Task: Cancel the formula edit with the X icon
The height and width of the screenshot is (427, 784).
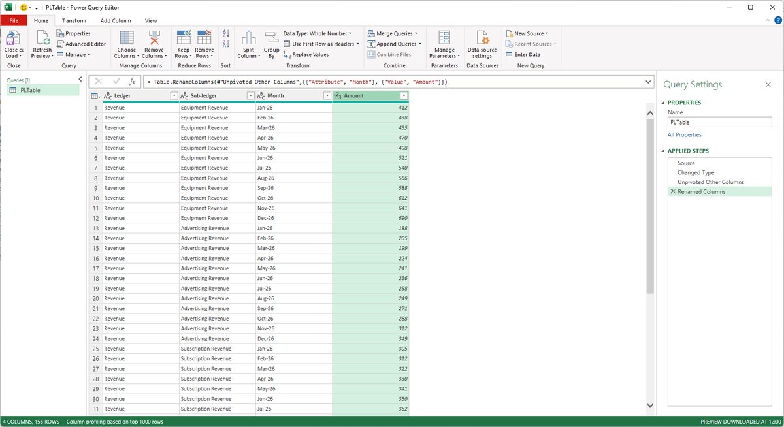Action: click(x=99, y=82)
